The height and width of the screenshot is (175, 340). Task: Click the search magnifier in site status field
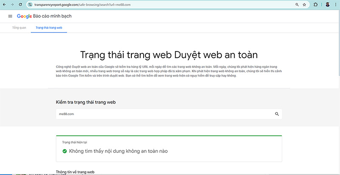[277, 114]
